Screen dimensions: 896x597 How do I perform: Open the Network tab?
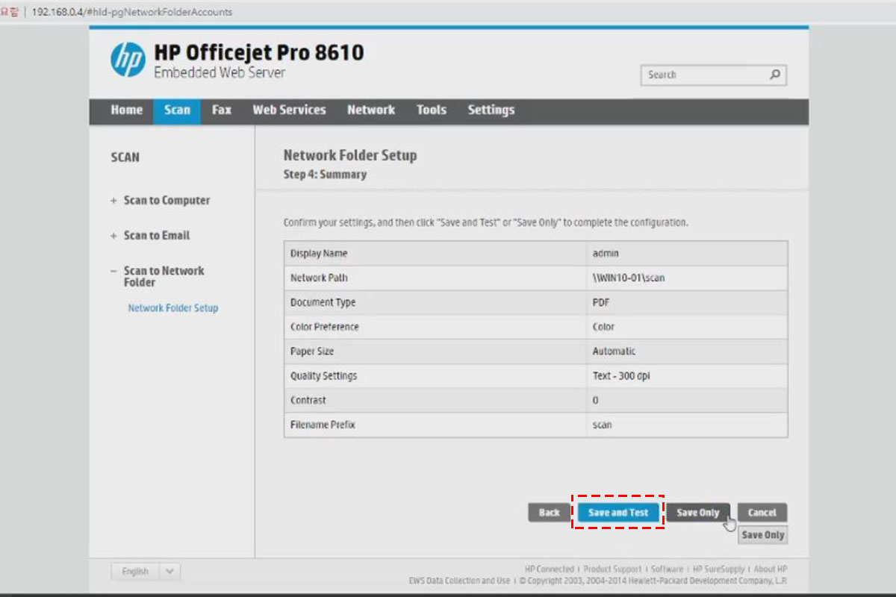pyautogui.click(x=371, y=110)
